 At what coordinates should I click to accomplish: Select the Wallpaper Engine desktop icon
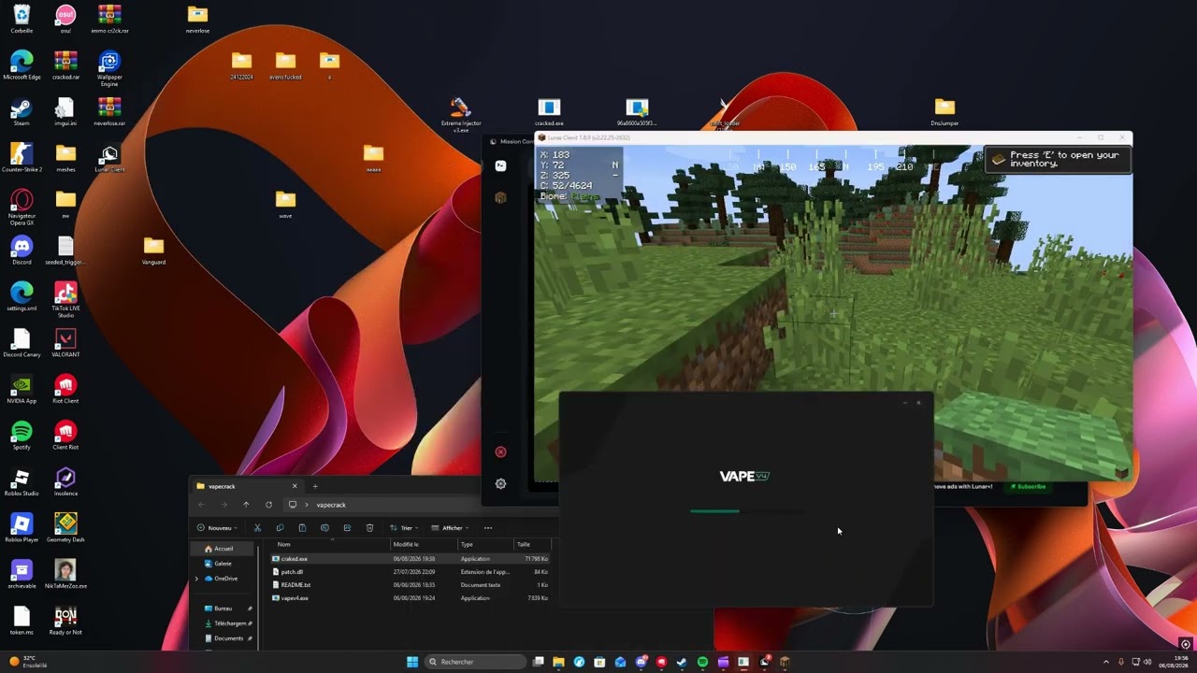[x=109, y=69]
